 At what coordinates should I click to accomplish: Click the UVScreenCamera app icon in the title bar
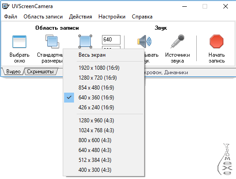click(x=6, y=6)
